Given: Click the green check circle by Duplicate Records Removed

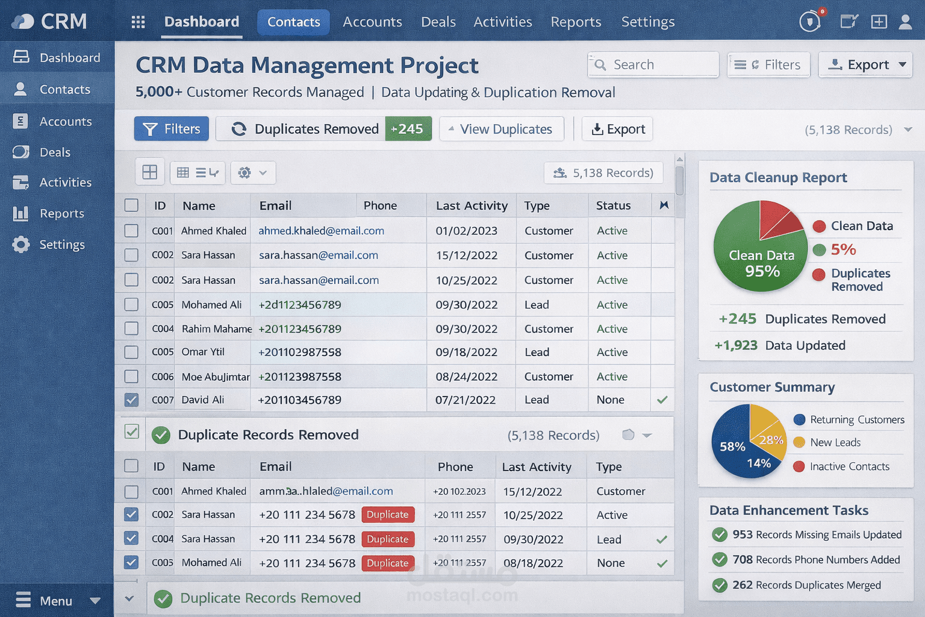Looking at the screenshot, I should tap(161, 435).
